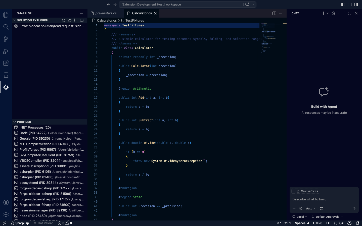Image resolution: width=362 pixels, height=226 pixels.
Task: Maximize the chat panel
Action: 350,13
